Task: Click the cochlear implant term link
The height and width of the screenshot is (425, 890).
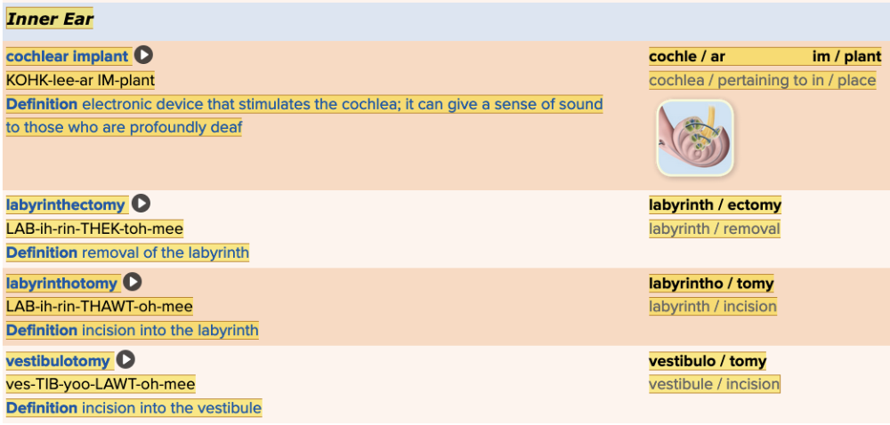Action: click(x=68, y=56)
